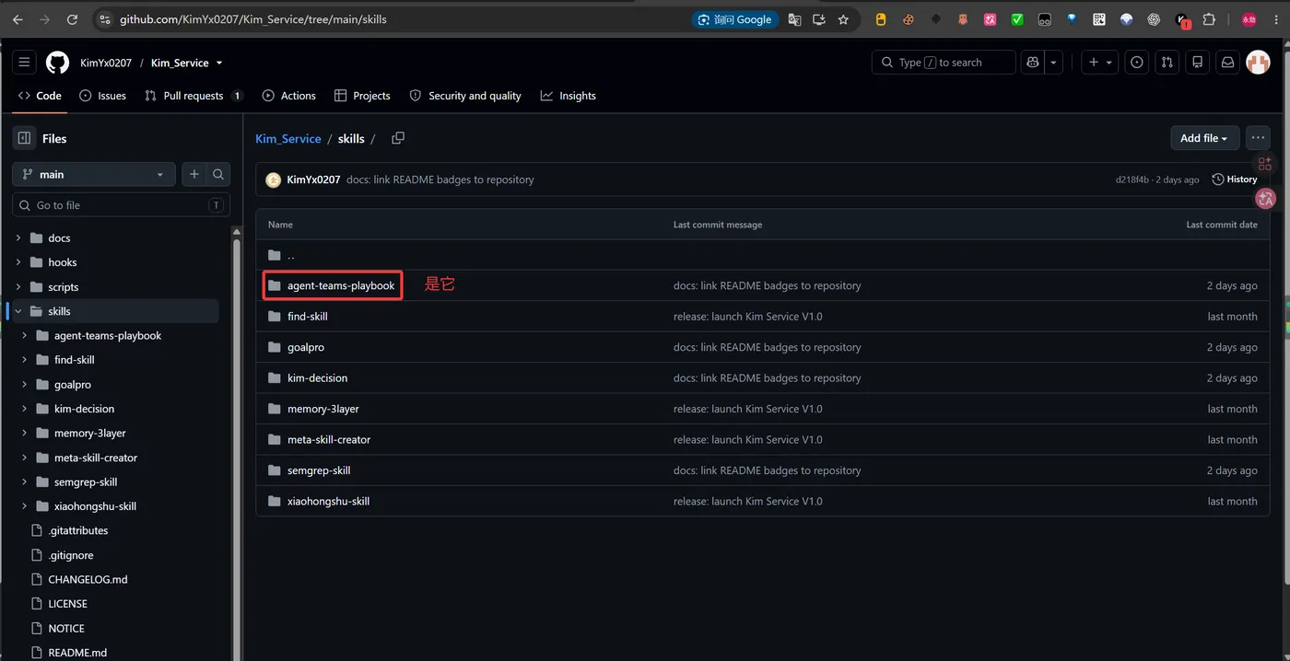Open LICENSE in the file tree
Viewport: 1290px width, 661px height.
pyautogui.click(x=68, y=604)
